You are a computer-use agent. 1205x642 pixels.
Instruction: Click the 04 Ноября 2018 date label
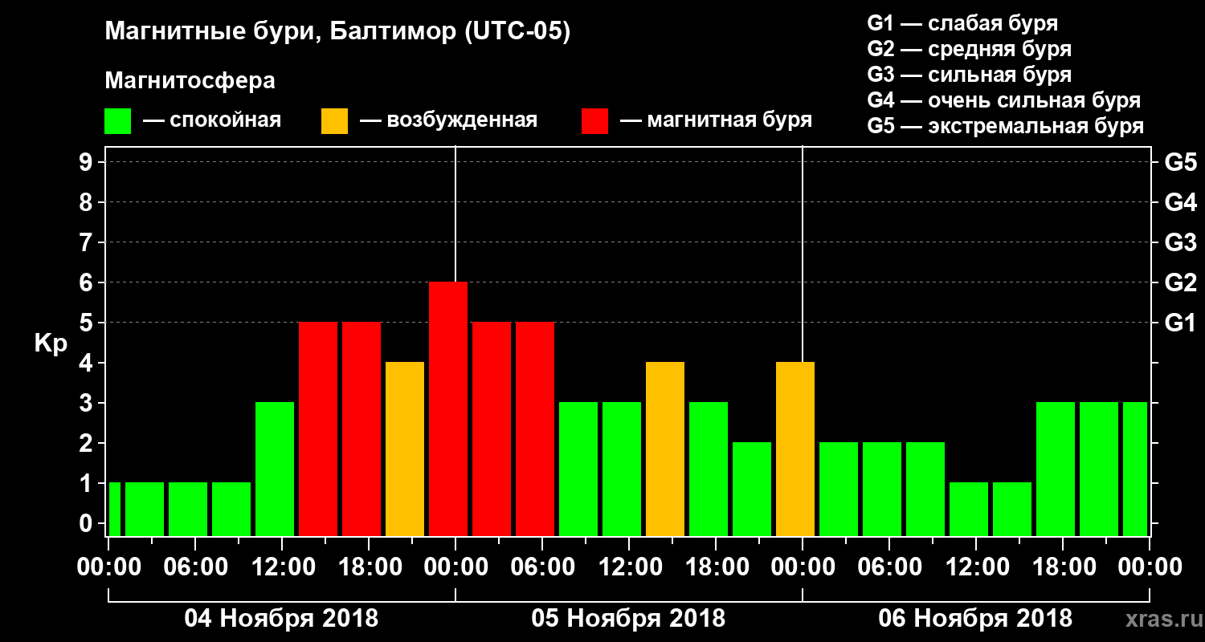[281, 618]
